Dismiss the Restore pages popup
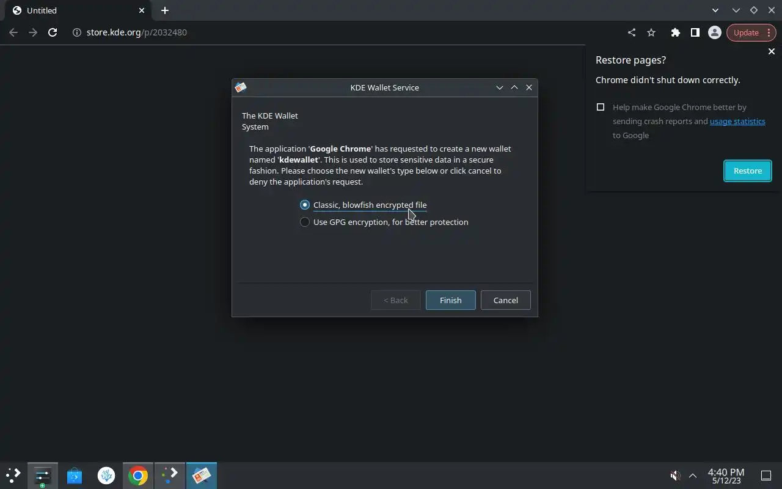This screenshot has width=782, height=489. pos(771,52)
